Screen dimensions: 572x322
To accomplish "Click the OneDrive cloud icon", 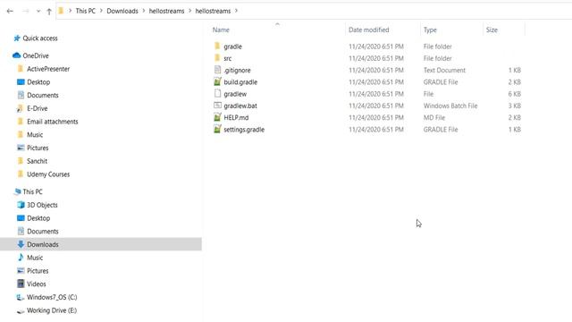I will (x=16, y=55).
